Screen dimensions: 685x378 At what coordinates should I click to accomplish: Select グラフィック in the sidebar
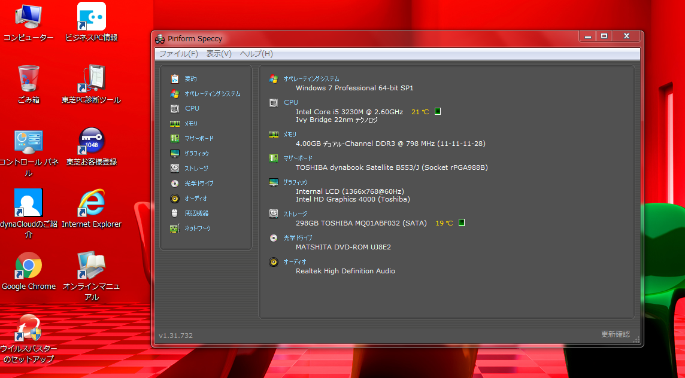coord(190,154)
